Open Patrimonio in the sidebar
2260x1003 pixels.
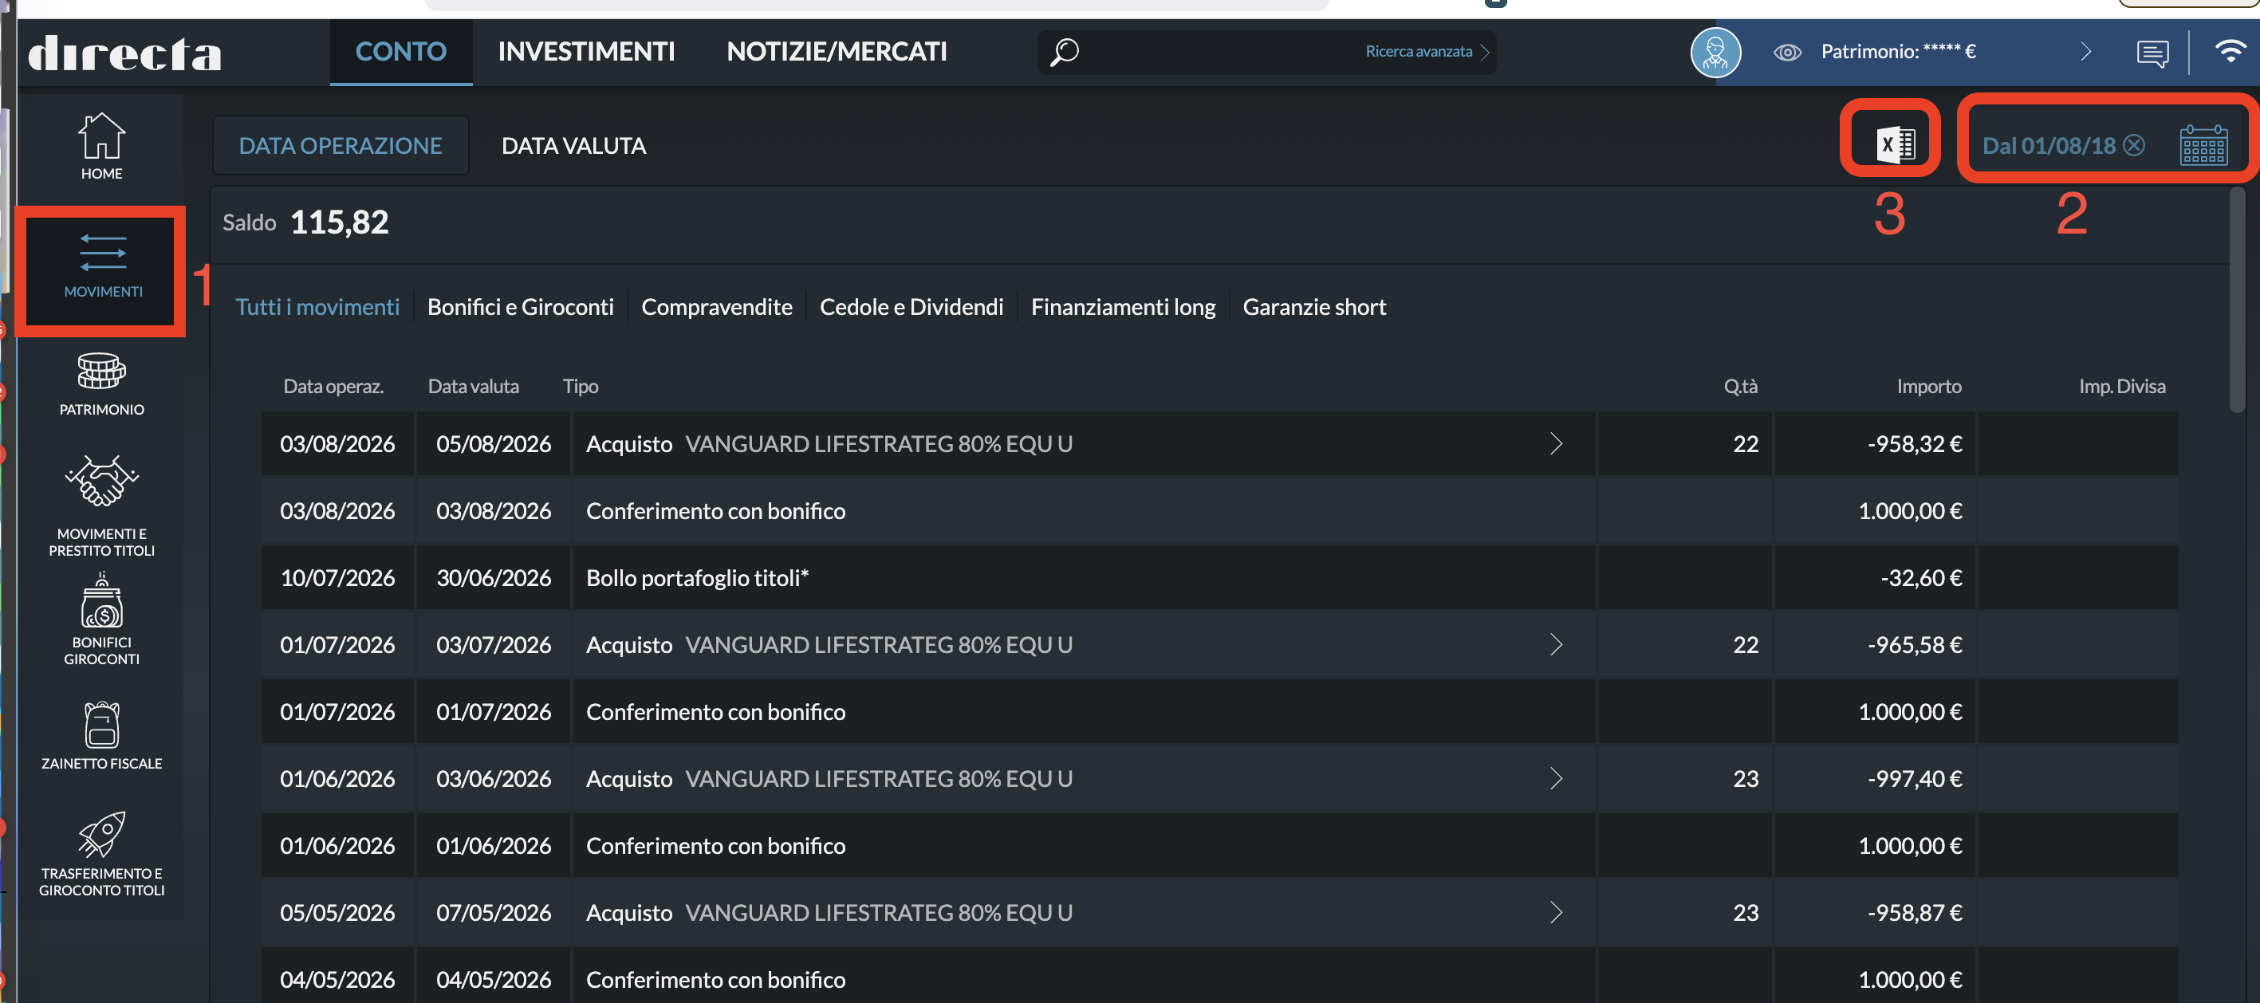tap(102, 383)
